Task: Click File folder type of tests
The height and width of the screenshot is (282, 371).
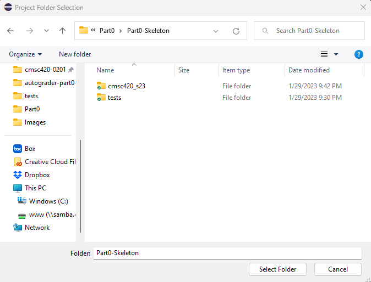Action: tap(237, 97)
